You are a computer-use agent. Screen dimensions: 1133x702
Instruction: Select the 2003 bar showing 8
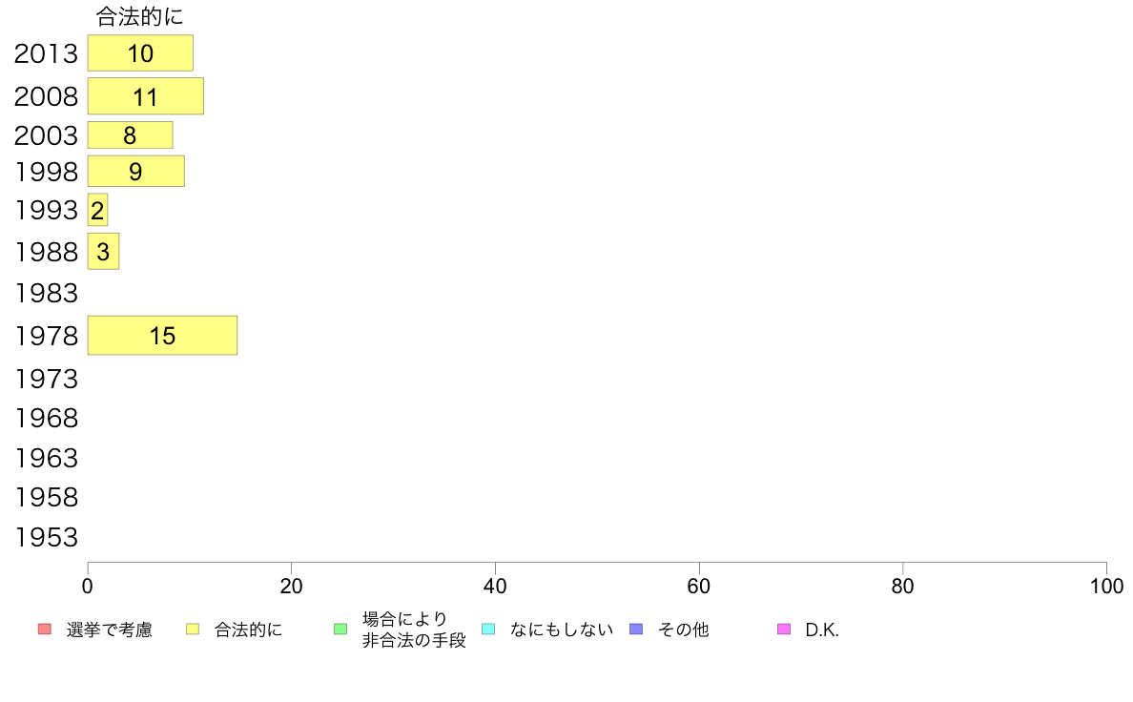[x=130, y=135]
